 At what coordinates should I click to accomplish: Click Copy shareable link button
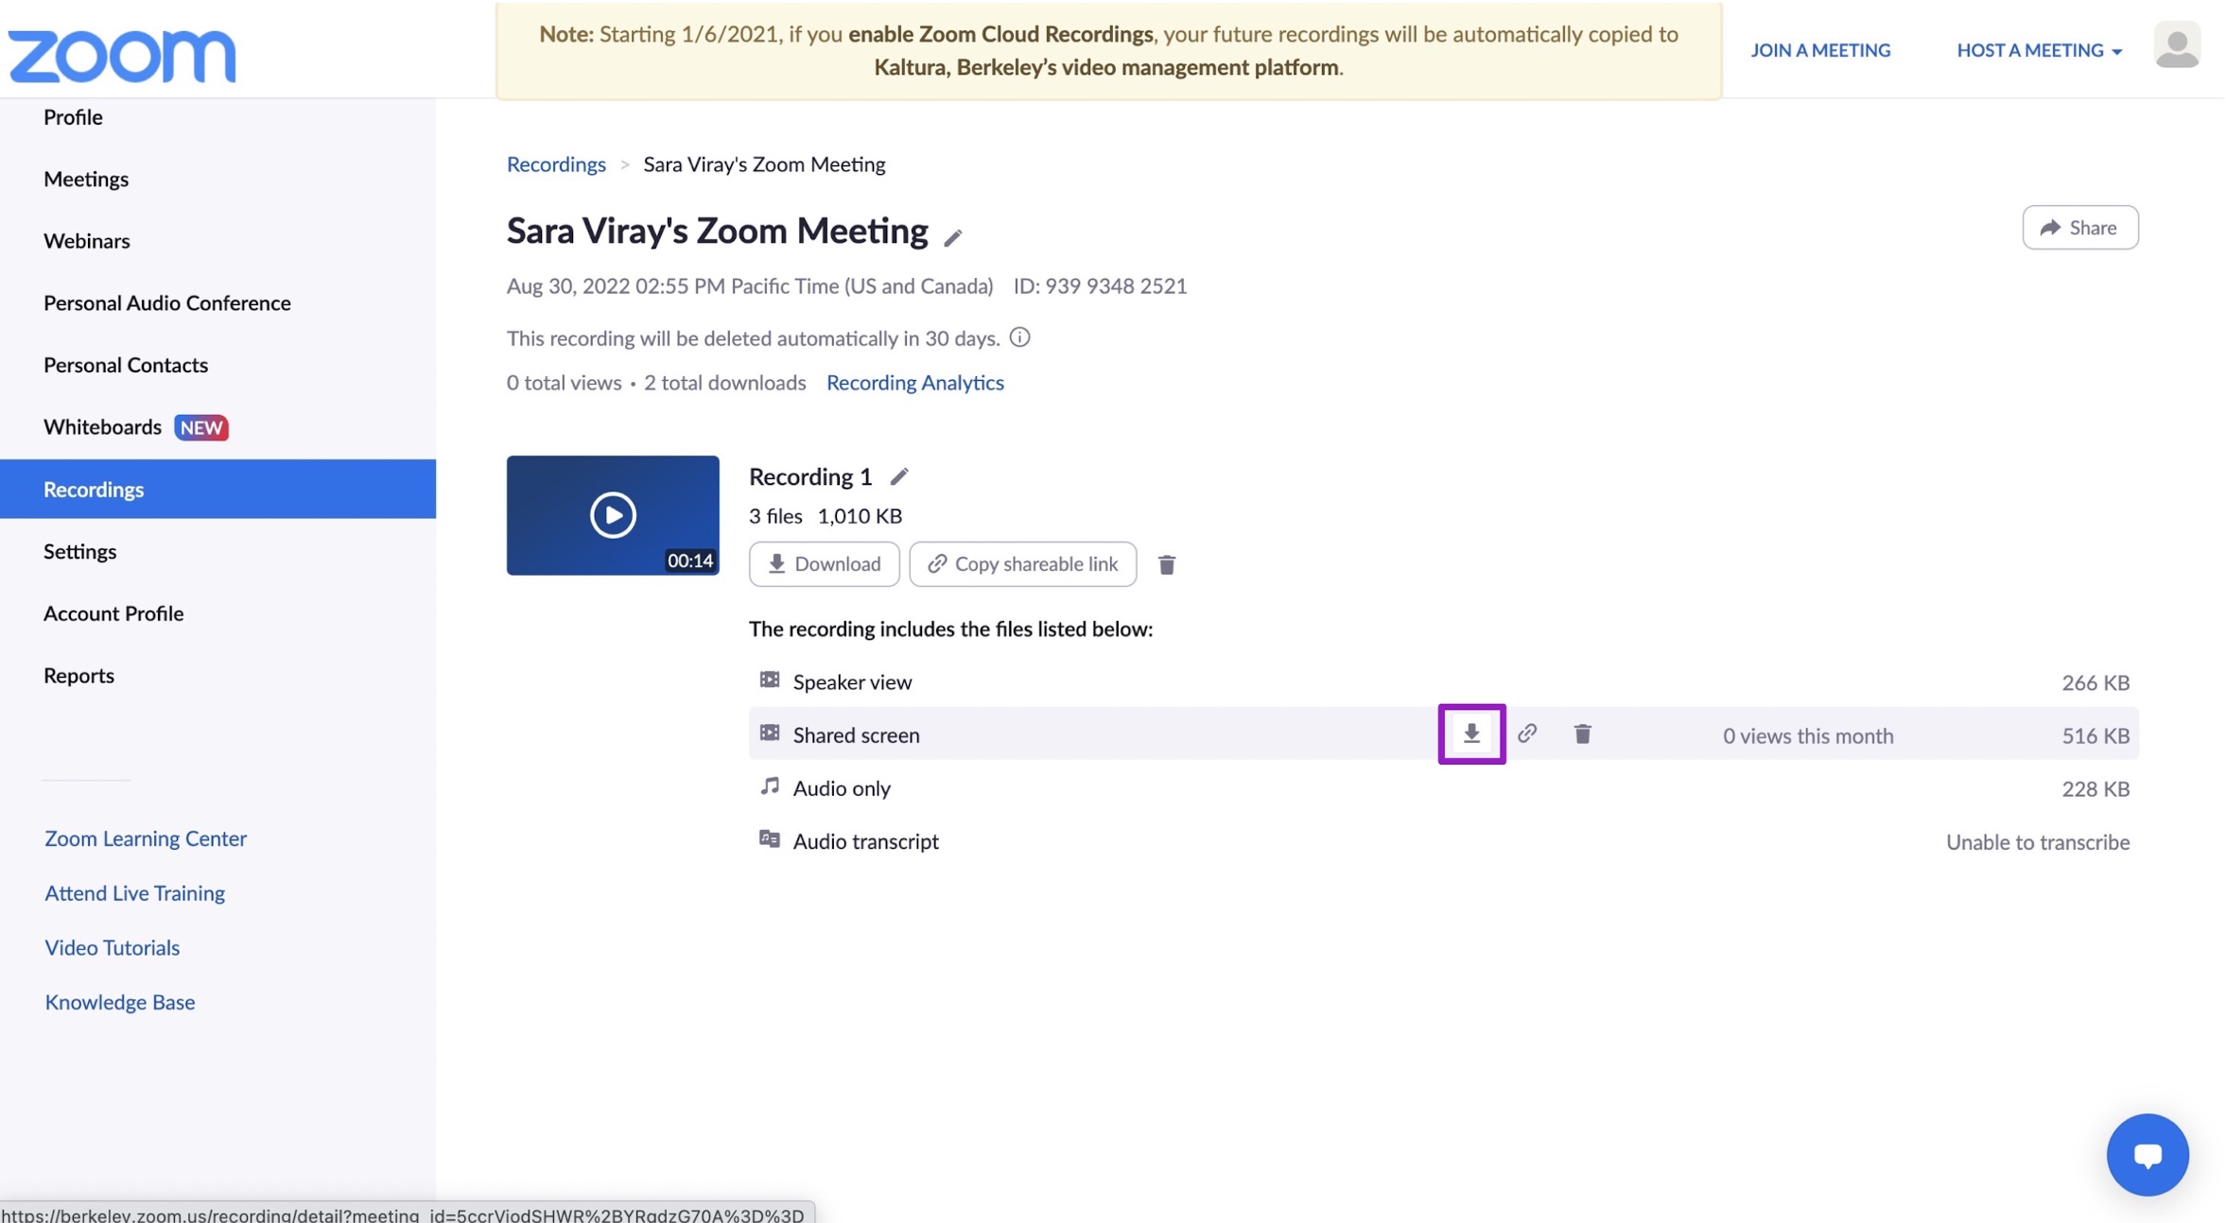point(1022,564)
